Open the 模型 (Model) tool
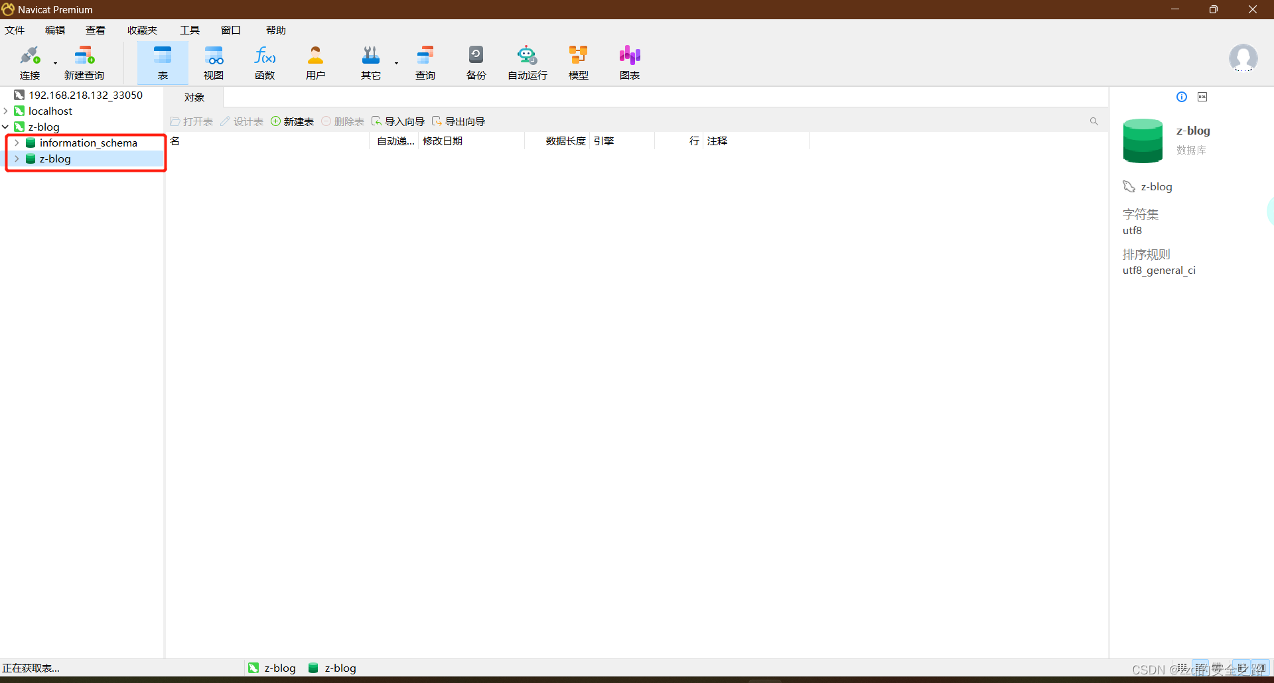The height and width of the screenshot is (683, 1274). (x=579, y=63)
